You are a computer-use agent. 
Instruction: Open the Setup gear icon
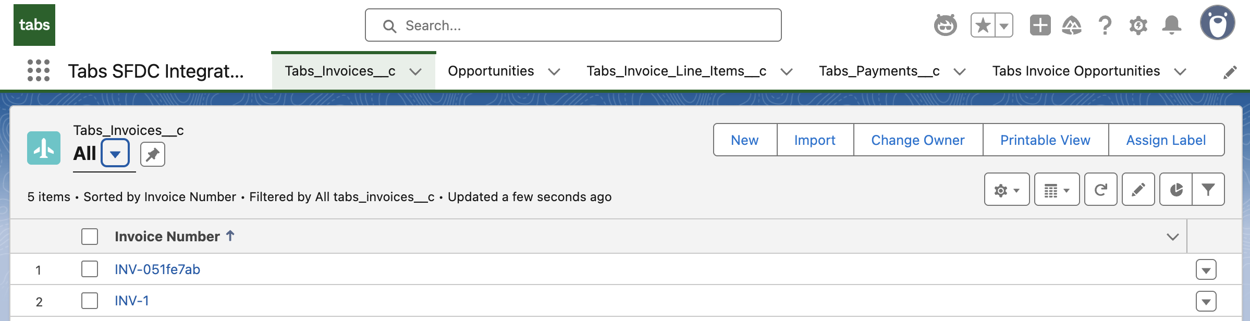(1138, 25)
